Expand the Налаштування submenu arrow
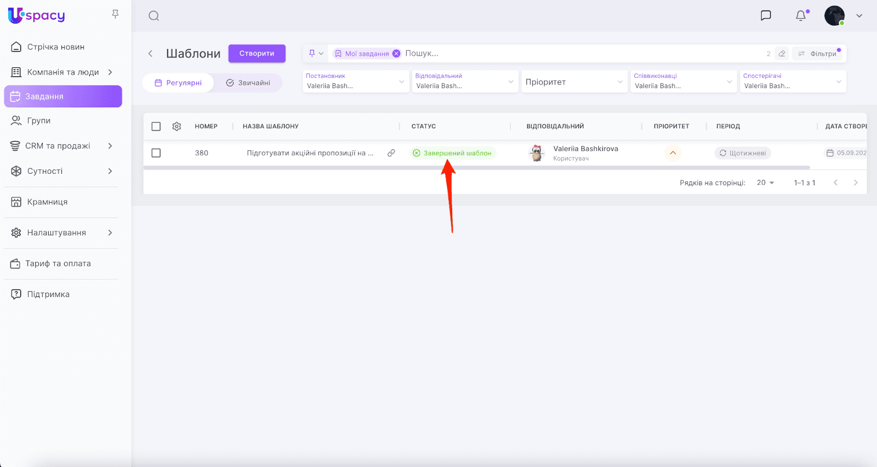Screen dimensions: 877x467 pyautogui.click(x=110, y=233)
